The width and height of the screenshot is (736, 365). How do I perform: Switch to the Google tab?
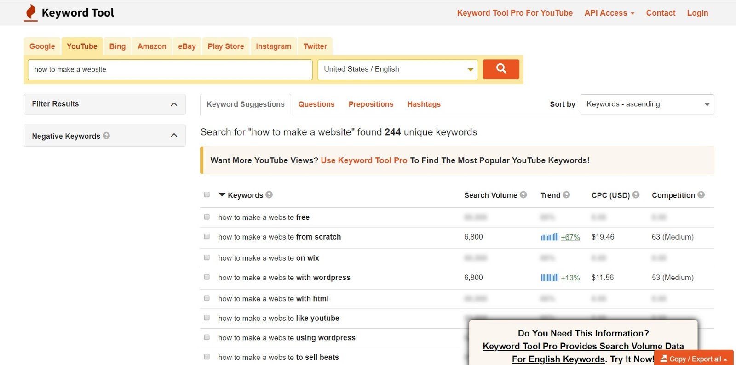click(x=42, y=46)
